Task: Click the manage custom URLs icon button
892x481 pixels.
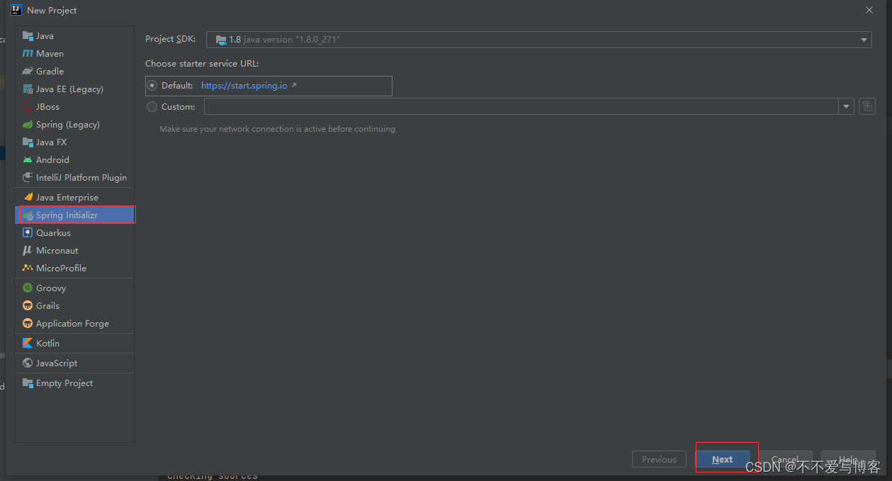Action: click(866, 107)
